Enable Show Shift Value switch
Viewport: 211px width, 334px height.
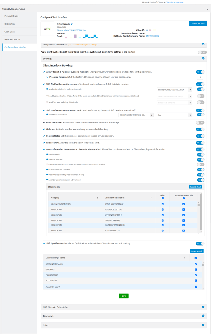click(x=200, y=123)
